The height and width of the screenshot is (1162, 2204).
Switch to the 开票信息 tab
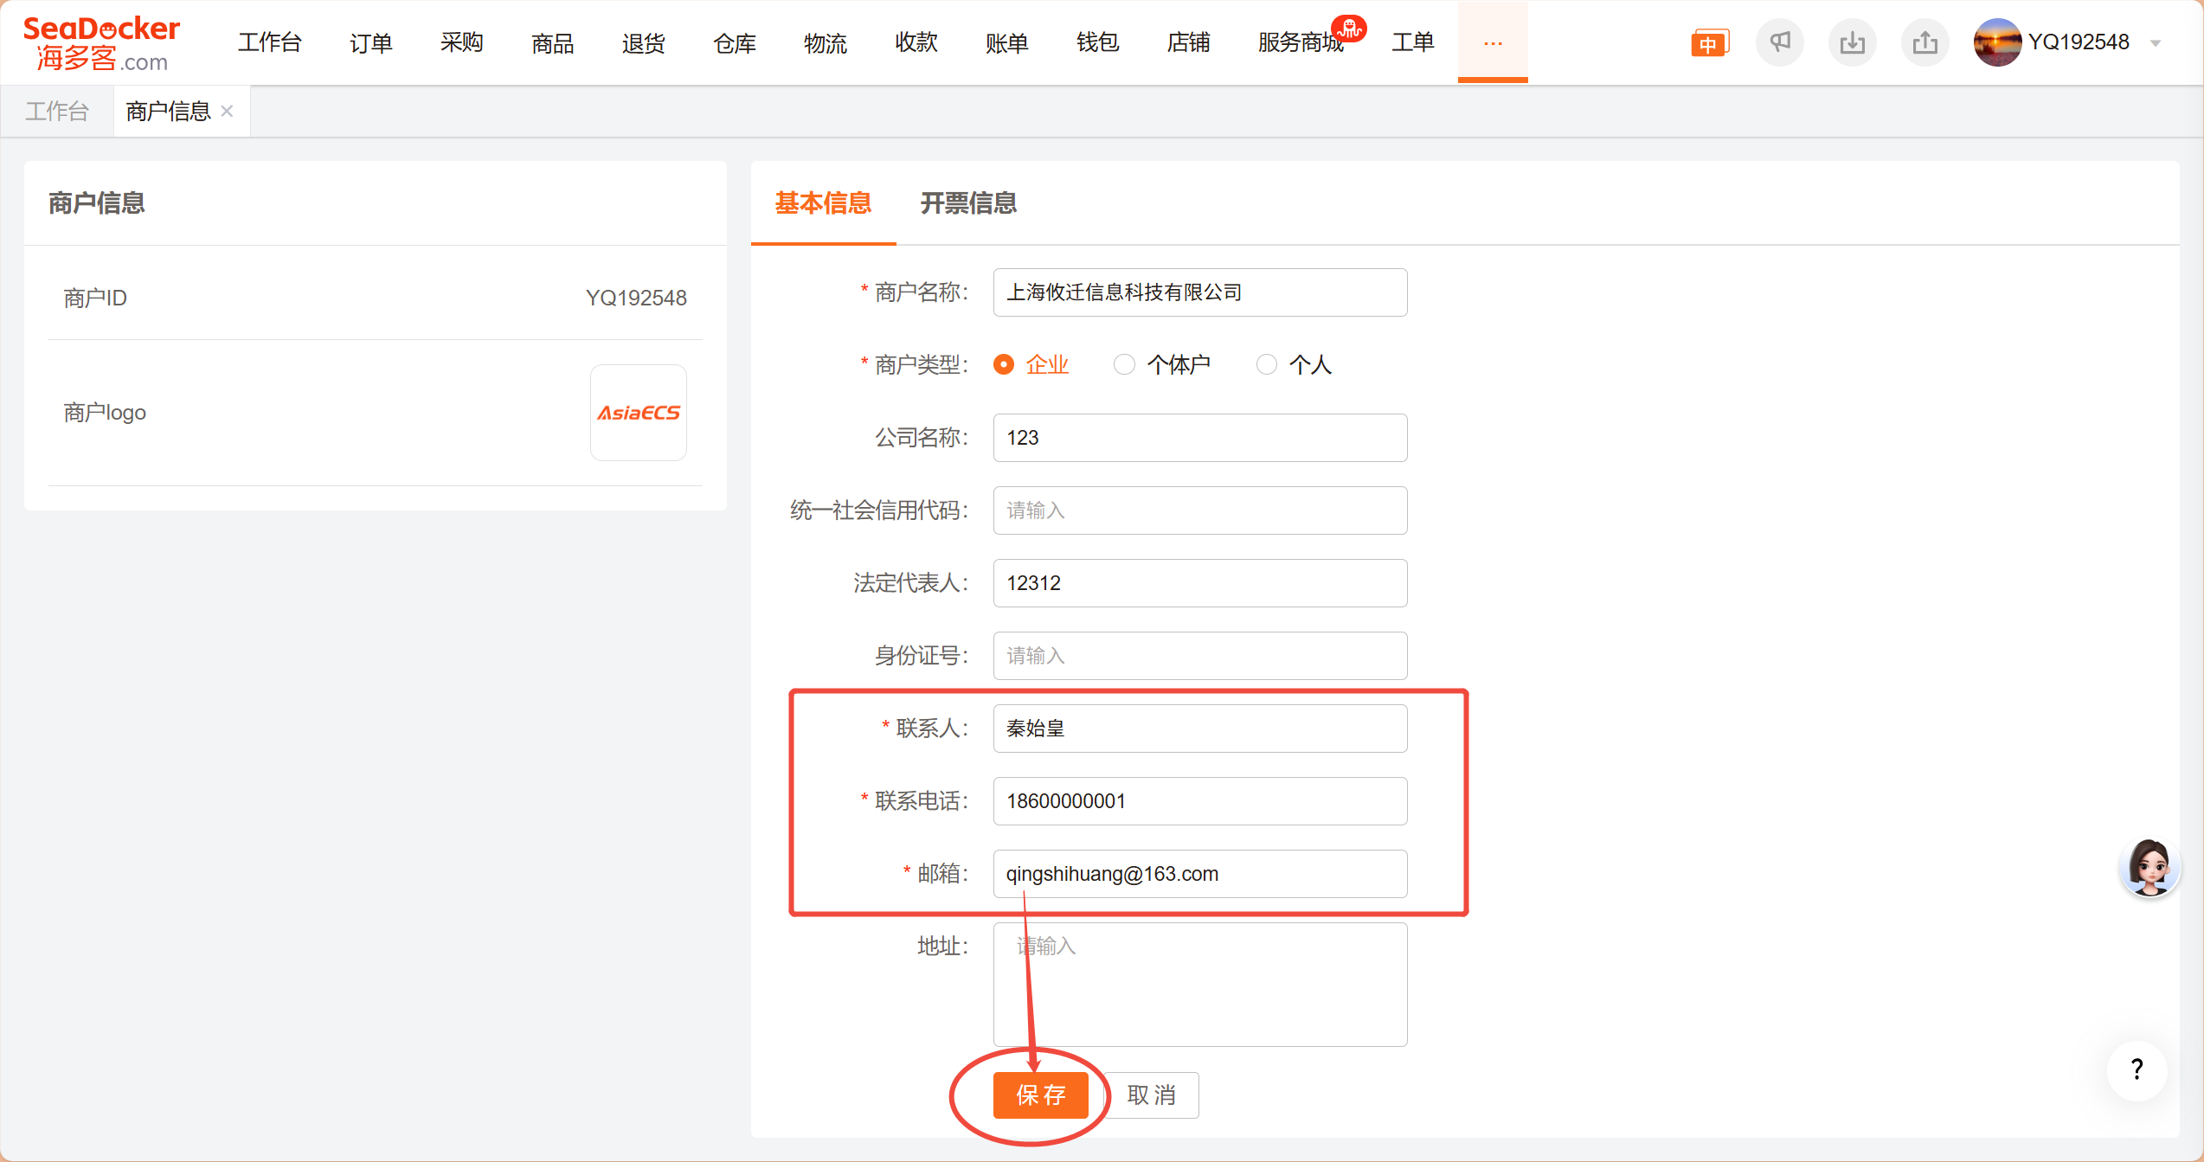(x=968, y=203)
